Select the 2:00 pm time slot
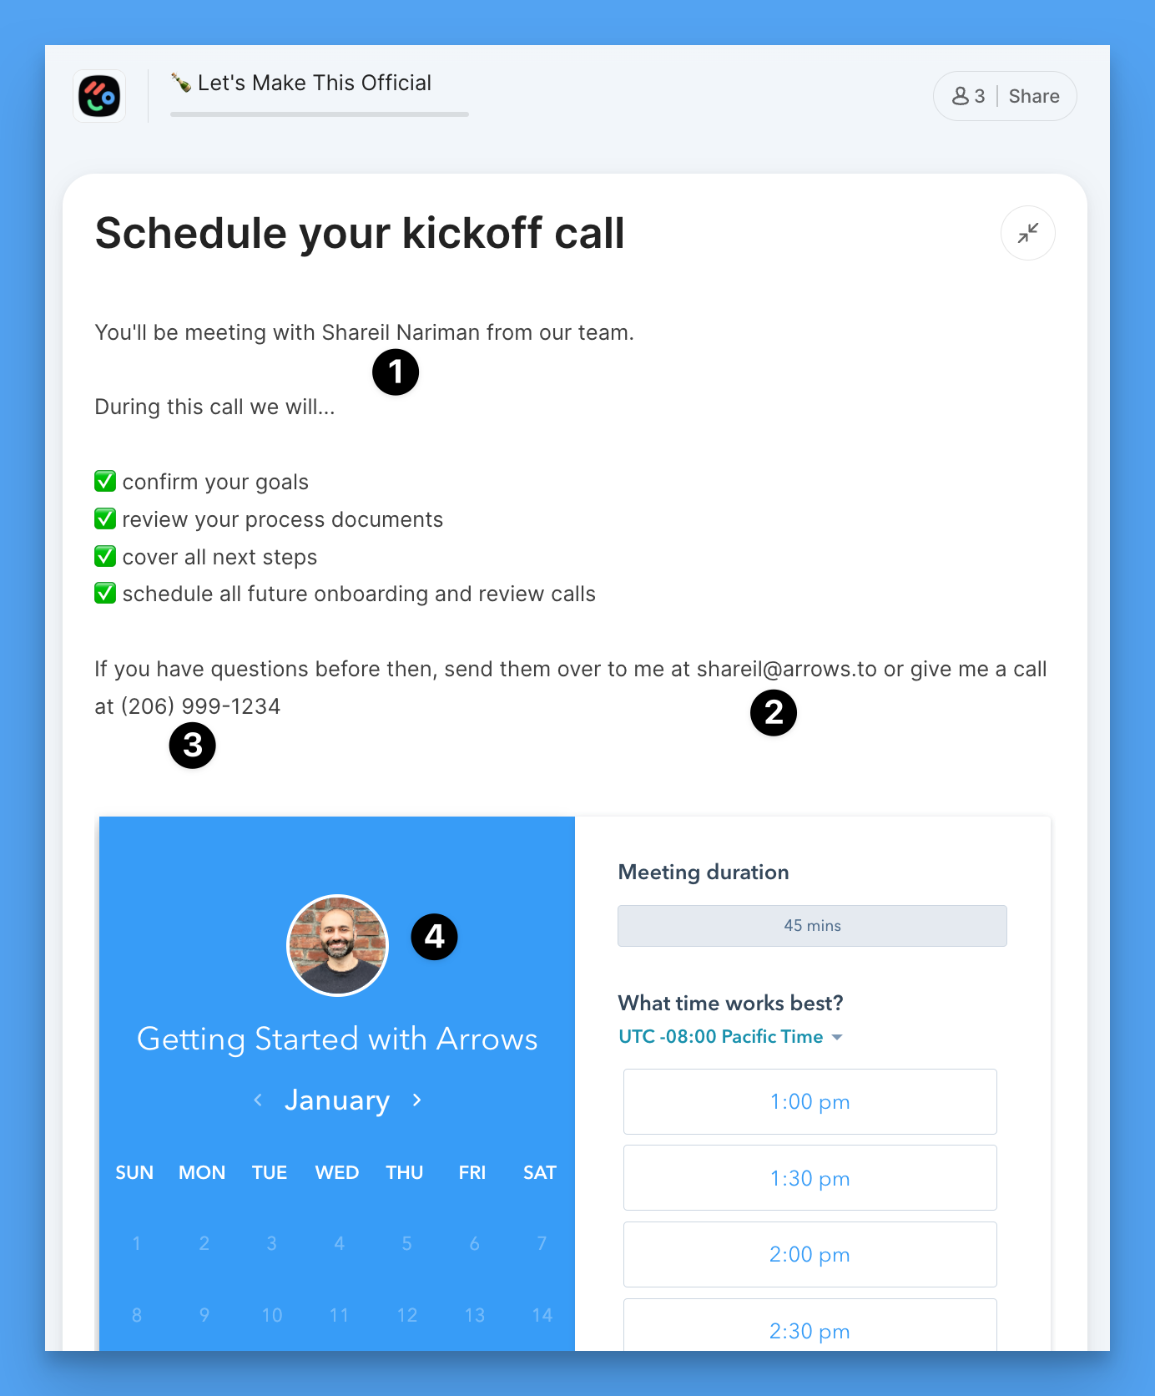 tap(810, 1255)
